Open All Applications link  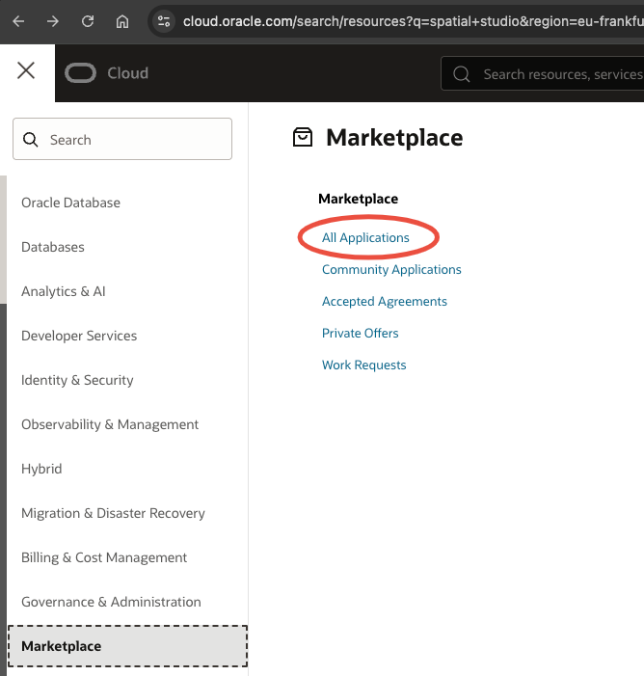[365, 238]
